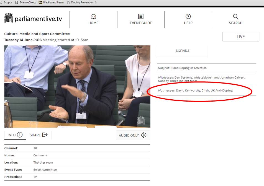
Task: Open the Doping Prevention bookmark
Action: [x=82, y=2]
